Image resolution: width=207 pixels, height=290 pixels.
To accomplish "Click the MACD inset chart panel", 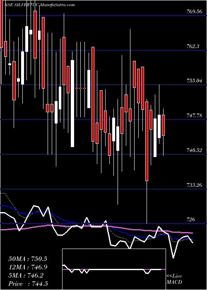I will pos(114,269).
